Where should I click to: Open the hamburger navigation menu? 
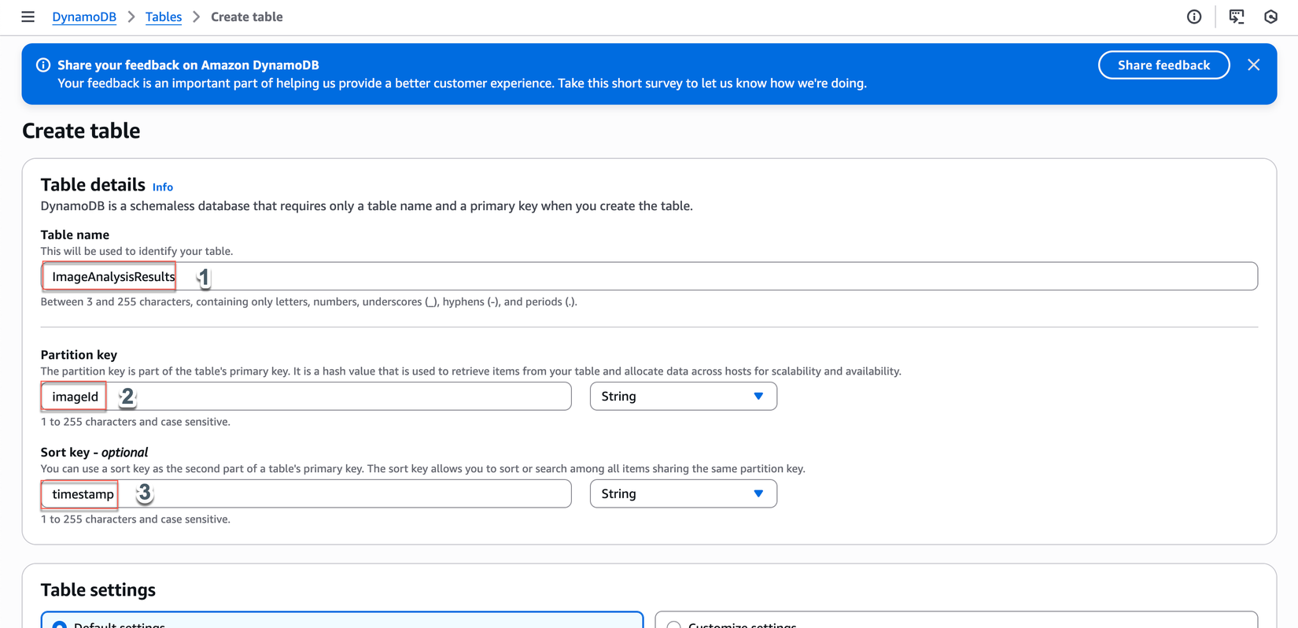[28, 17]
